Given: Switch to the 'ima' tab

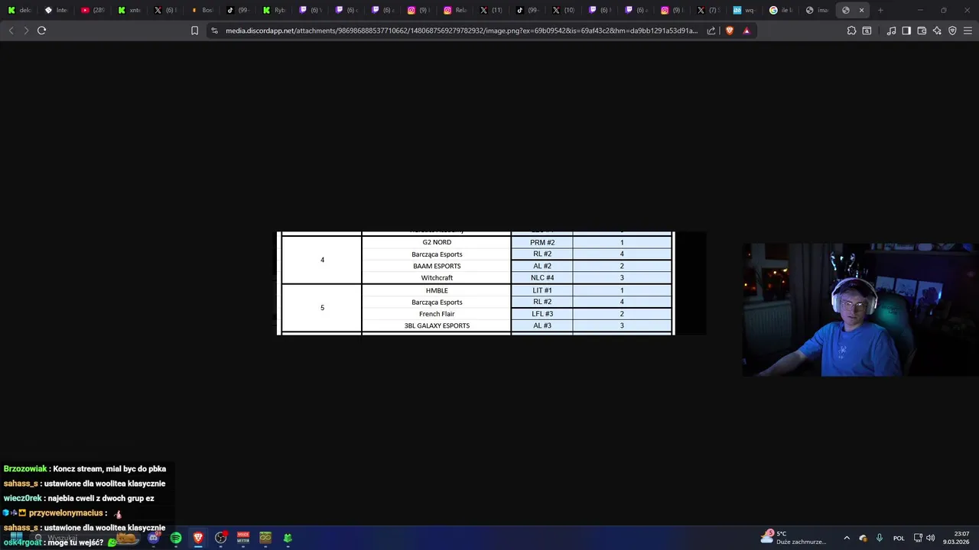Looking at the screenshot, I should (816, 10).
